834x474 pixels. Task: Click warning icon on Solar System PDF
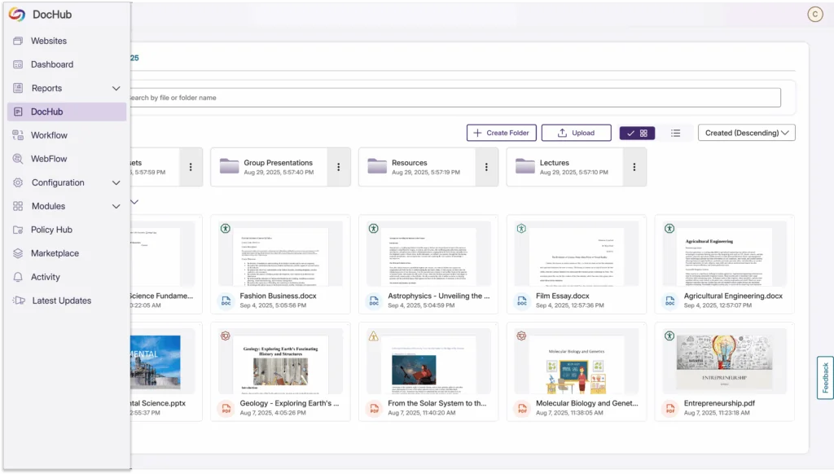373,336
